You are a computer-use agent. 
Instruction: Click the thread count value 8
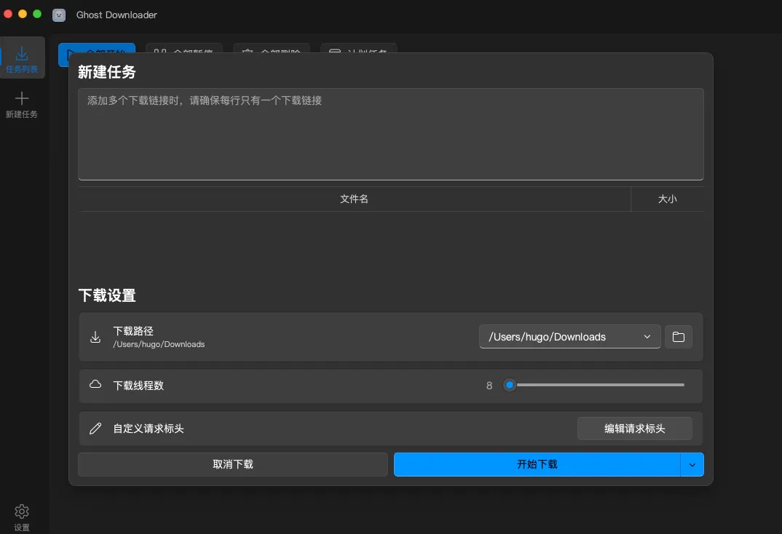point(489,386)
